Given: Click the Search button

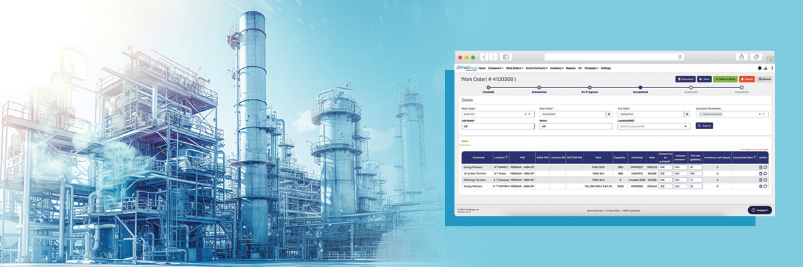Looking at the screenshot, I should pyautogui.click(x=704, y=125).
